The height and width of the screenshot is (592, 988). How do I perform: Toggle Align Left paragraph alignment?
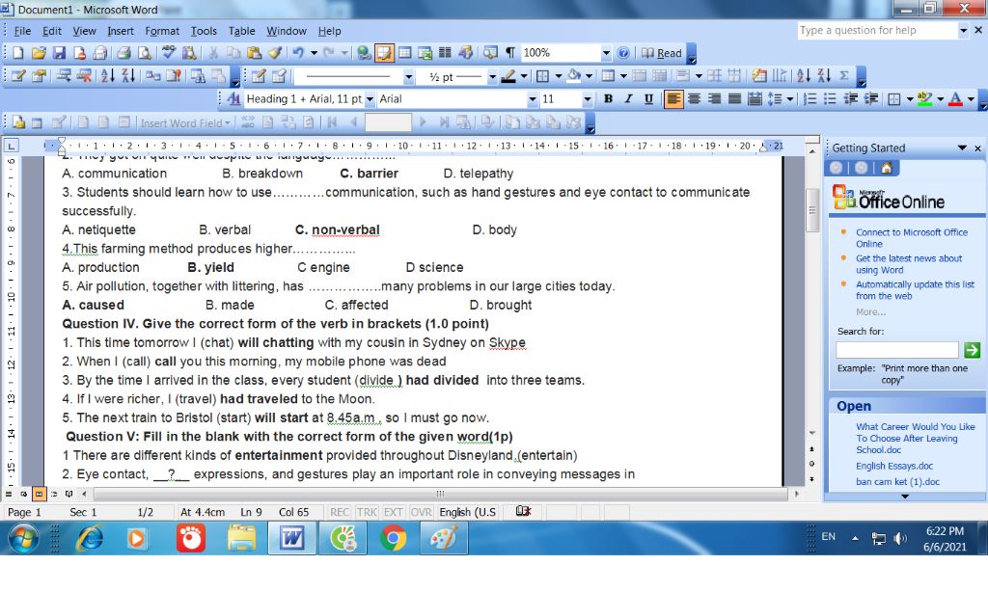click(673, 99)
